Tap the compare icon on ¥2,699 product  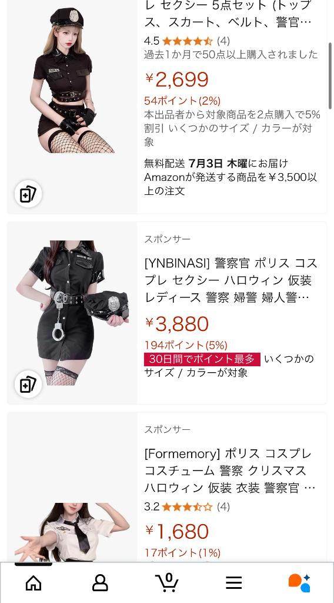coord(28,194)
